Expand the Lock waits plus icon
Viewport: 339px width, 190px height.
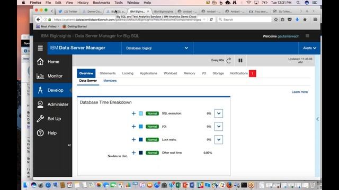(x=133, y=139)
